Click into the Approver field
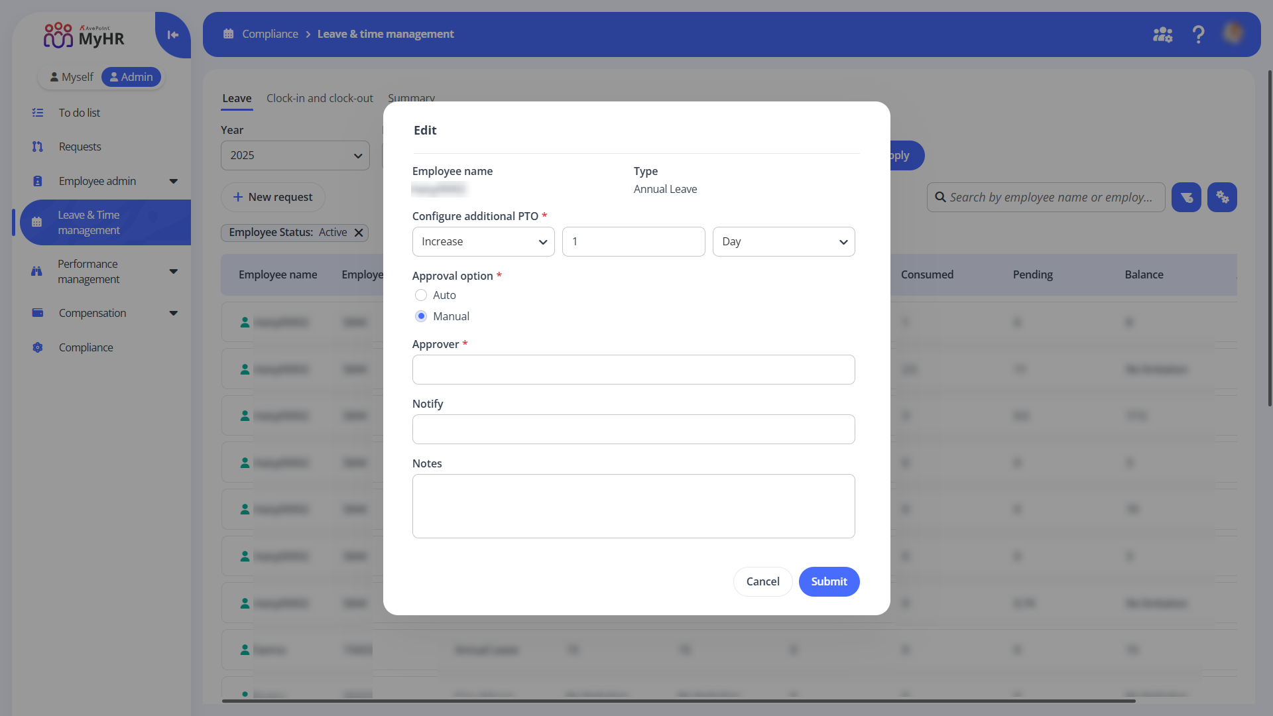This screenshot has width=1273, height=716. pos(633,370)
